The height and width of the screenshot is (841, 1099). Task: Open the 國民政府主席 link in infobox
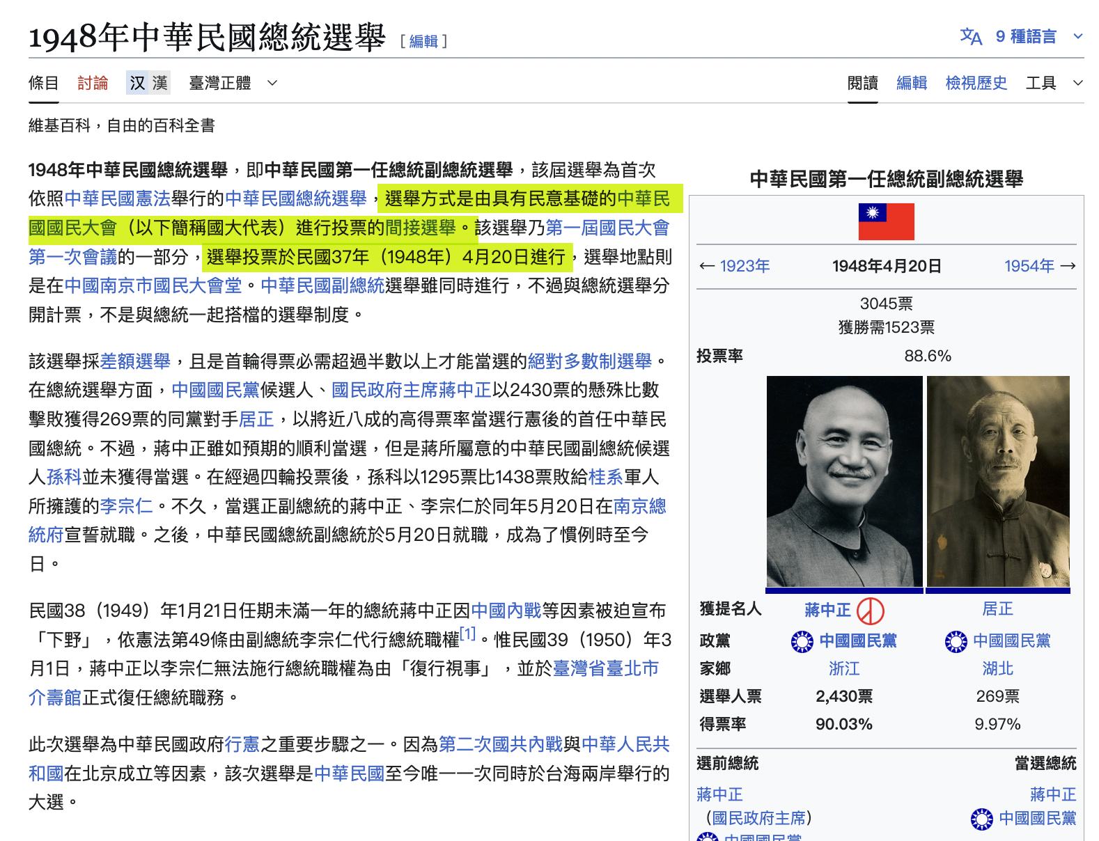pyautogui.click(x=759, y=817)
